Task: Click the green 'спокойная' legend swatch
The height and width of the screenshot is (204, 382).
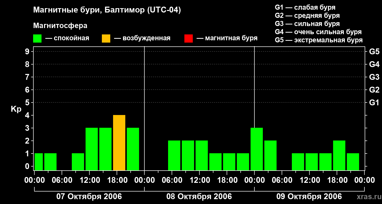Action: tap(37, 39)
